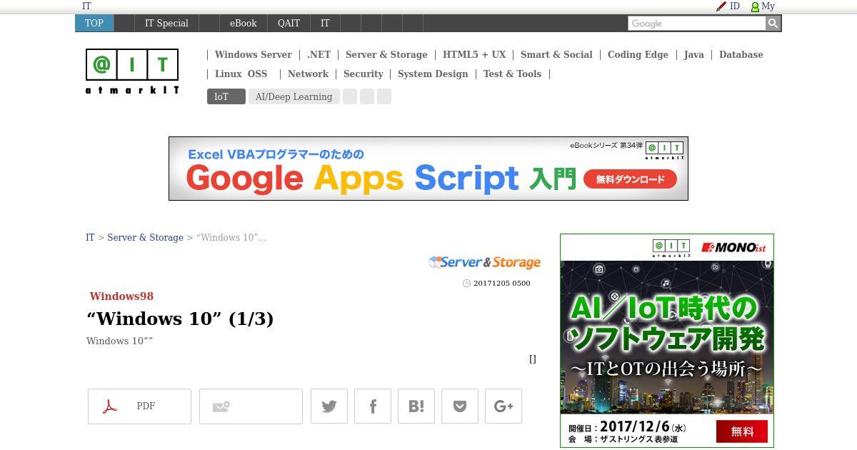857x450 pixels.
Task: Click the mail envelope button
Action: pos(251,406)
